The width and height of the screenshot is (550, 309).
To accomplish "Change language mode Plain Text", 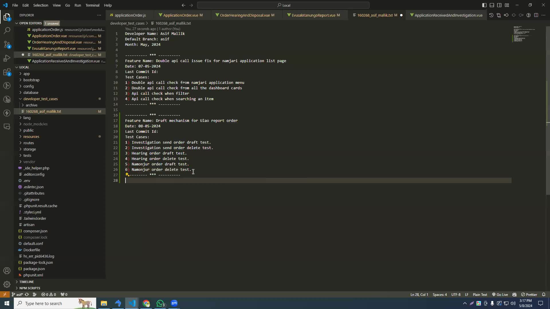I will pos(480,294).
